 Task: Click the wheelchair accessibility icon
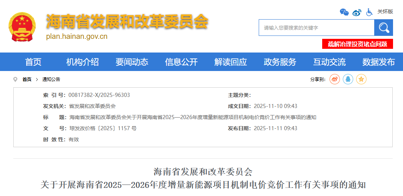369,12
